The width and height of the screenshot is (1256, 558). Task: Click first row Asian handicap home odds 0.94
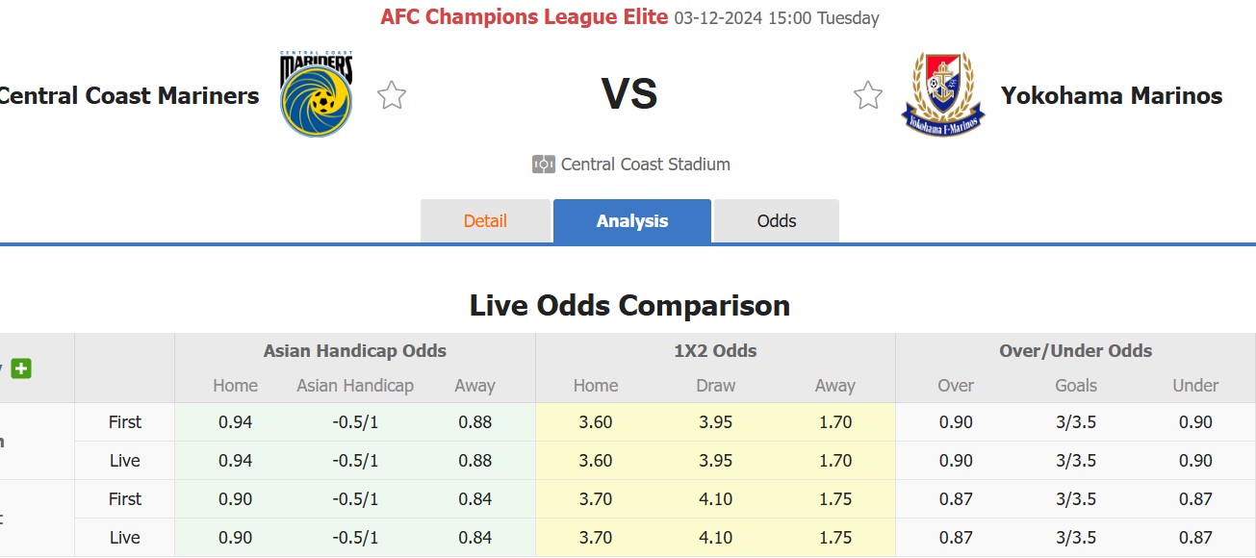[236, 422]
